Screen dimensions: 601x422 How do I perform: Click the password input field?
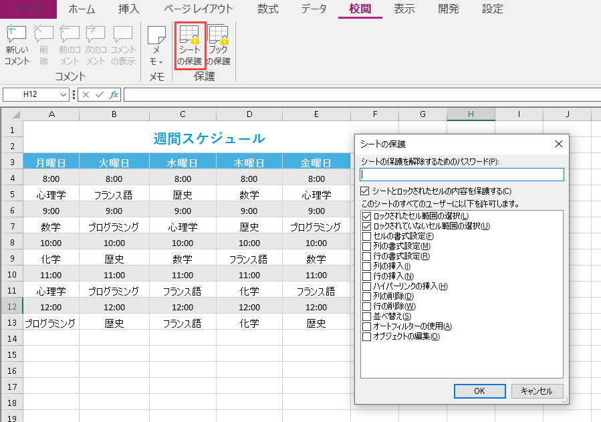click(x=462, y=175)
